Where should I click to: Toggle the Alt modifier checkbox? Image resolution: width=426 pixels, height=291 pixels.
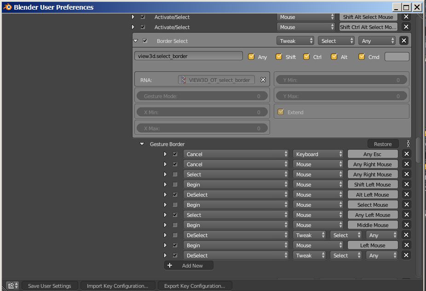point(334,57)
